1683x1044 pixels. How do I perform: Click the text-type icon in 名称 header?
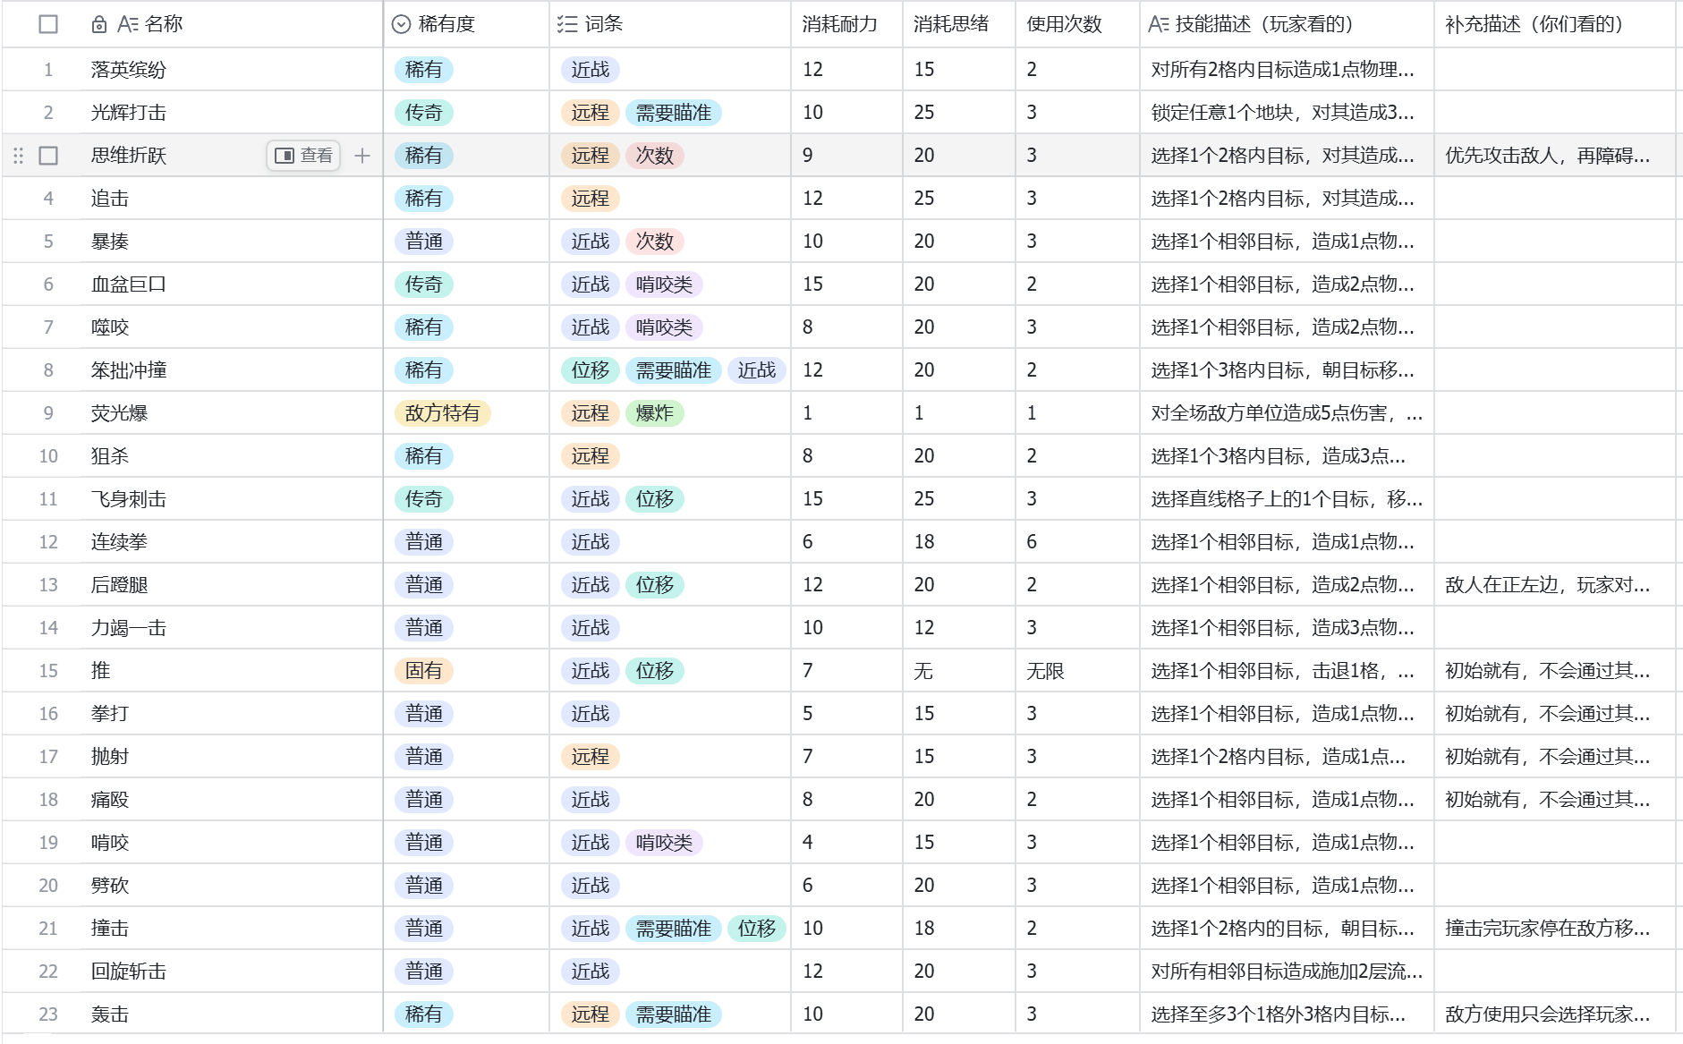click(x=128, y=24)
